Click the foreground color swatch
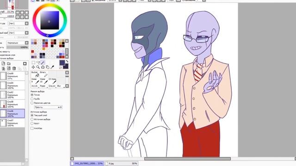The height and width of the screenshot is (166, 296). point(62,63)
